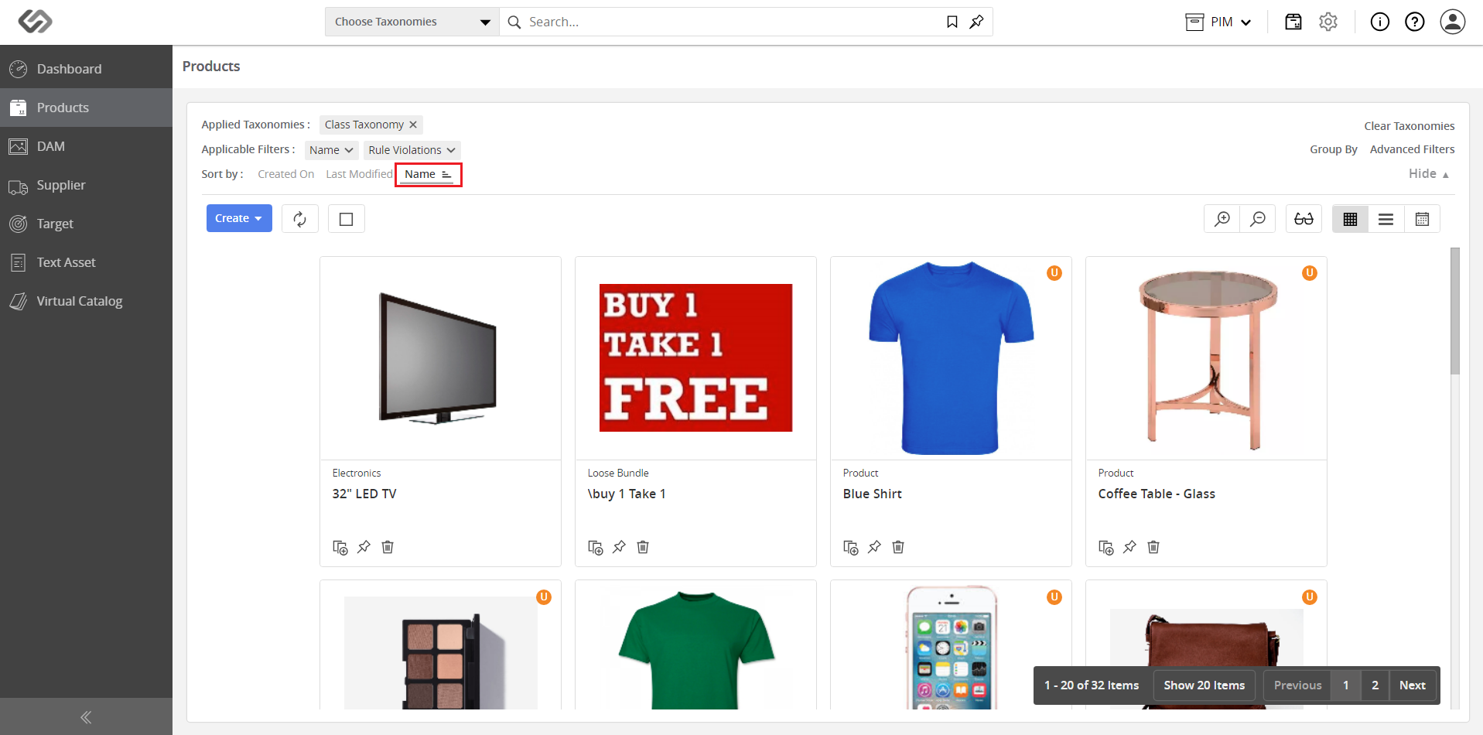Screen dimensions: 1483x735
Task: Zoom in on product thumbnails
Action: 1222,219
